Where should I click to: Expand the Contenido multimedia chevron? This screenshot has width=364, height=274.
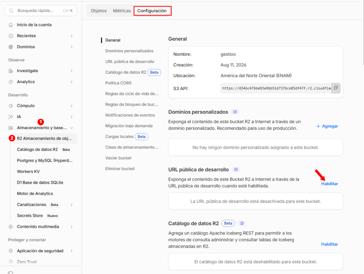tap(71, 227)
